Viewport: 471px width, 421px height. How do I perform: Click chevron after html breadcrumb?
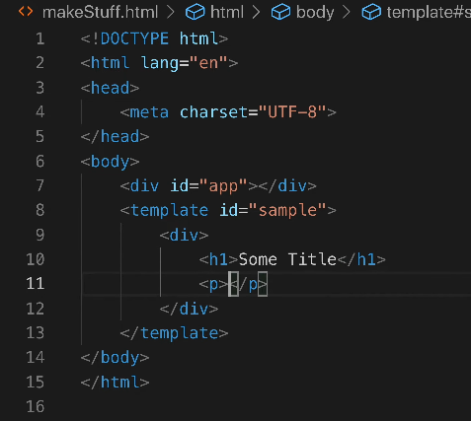tap(256, 12)
